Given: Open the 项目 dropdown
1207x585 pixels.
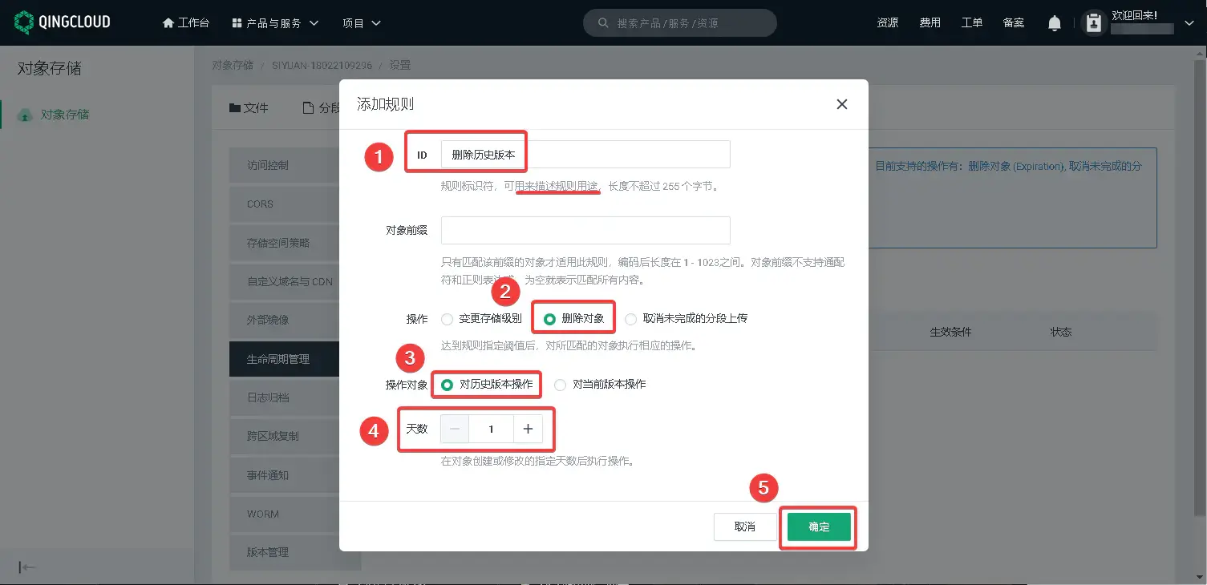Looking at the screenshot, I should point(361,22).
